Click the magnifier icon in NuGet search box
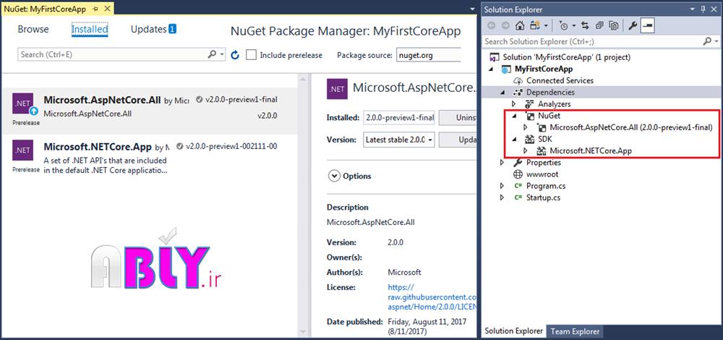The width and height of the screenshot is (723, 340). click(212, 54)
